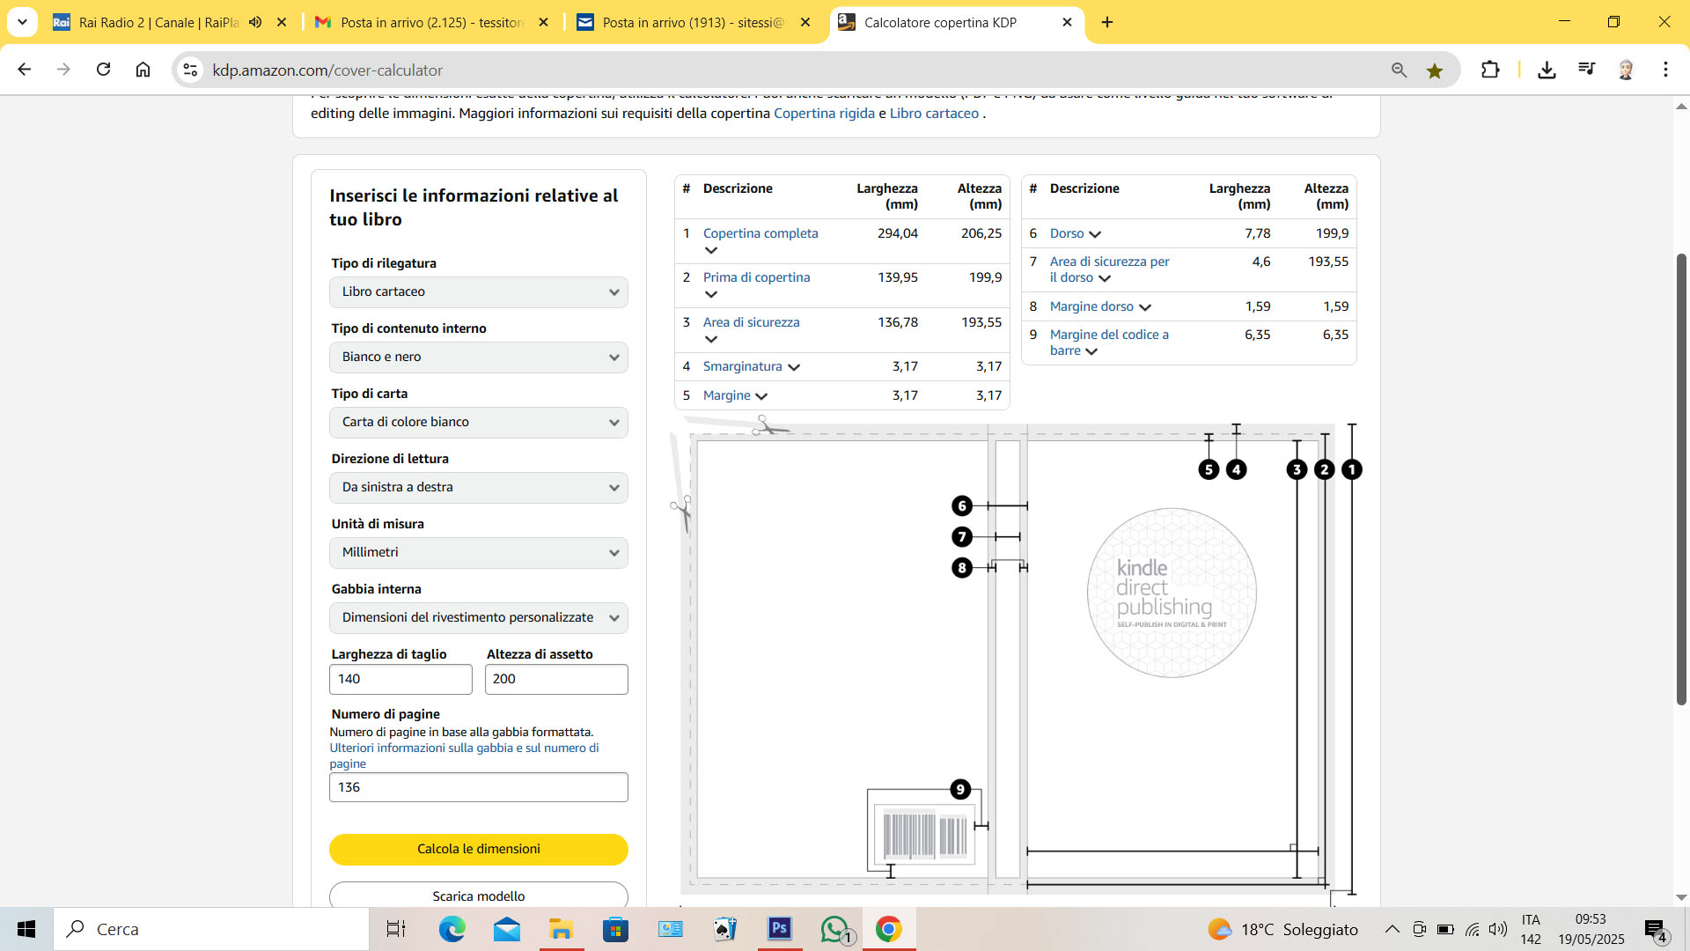Reload the page with refresh icon
The width and height of the screenshot is (1690, 951).
tap(103, 70)
